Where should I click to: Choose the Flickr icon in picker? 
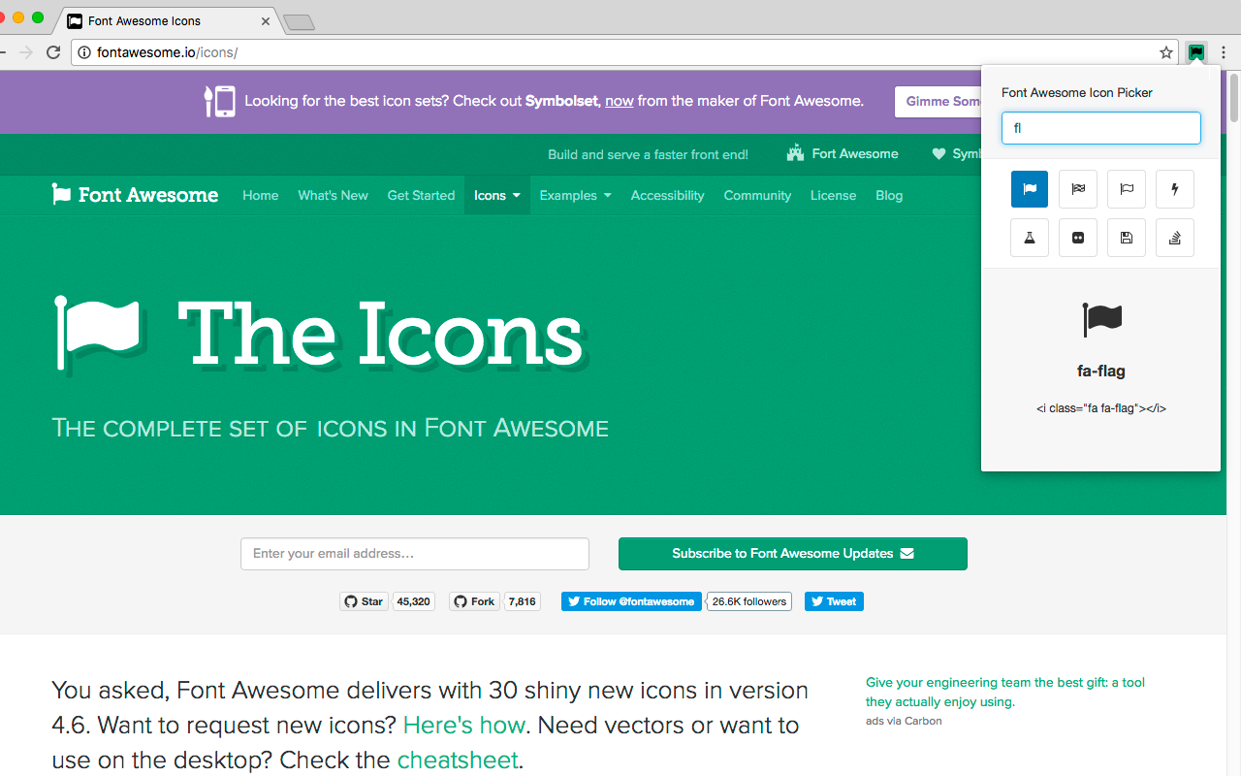tap(1078, 238)
